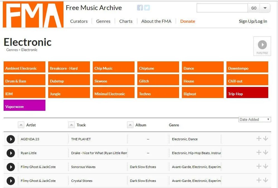Add THE PLANET with plus icon

259,138
